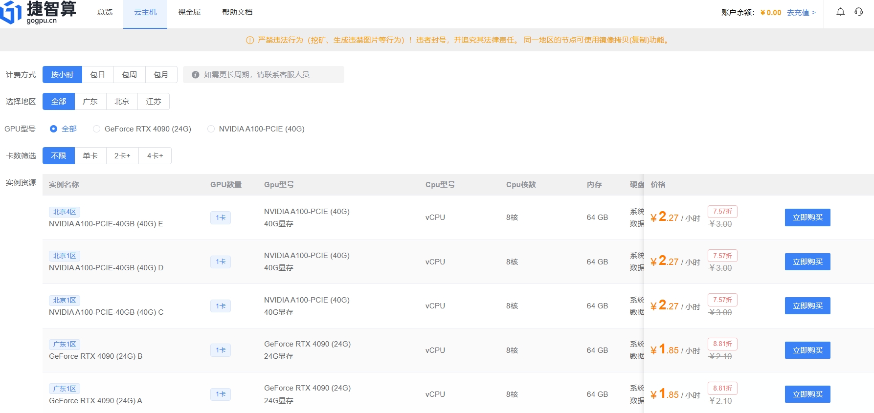
Task: Select GeForce RTX 4090 (24G) radio option
Action: (96, 129)
